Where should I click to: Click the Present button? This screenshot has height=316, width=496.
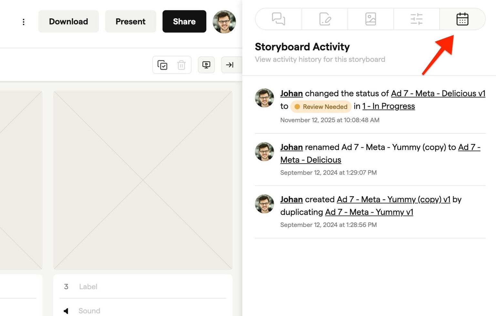coord(130,22)
